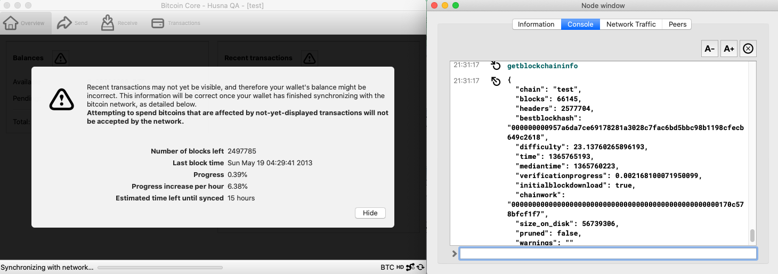Image resolution: width=778 pixels, height=274 pixels.
Task: Focus the console command input field
Action: pos(608,254)
